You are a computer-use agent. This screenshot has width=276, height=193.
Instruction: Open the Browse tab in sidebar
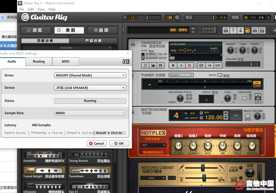36,30
